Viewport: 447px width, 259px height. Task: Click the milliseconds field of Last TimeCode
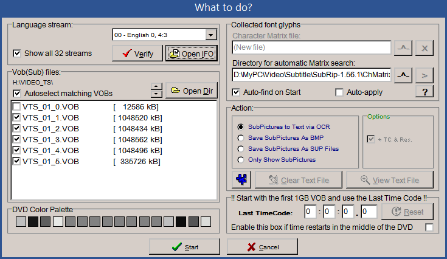coord(369,212)
